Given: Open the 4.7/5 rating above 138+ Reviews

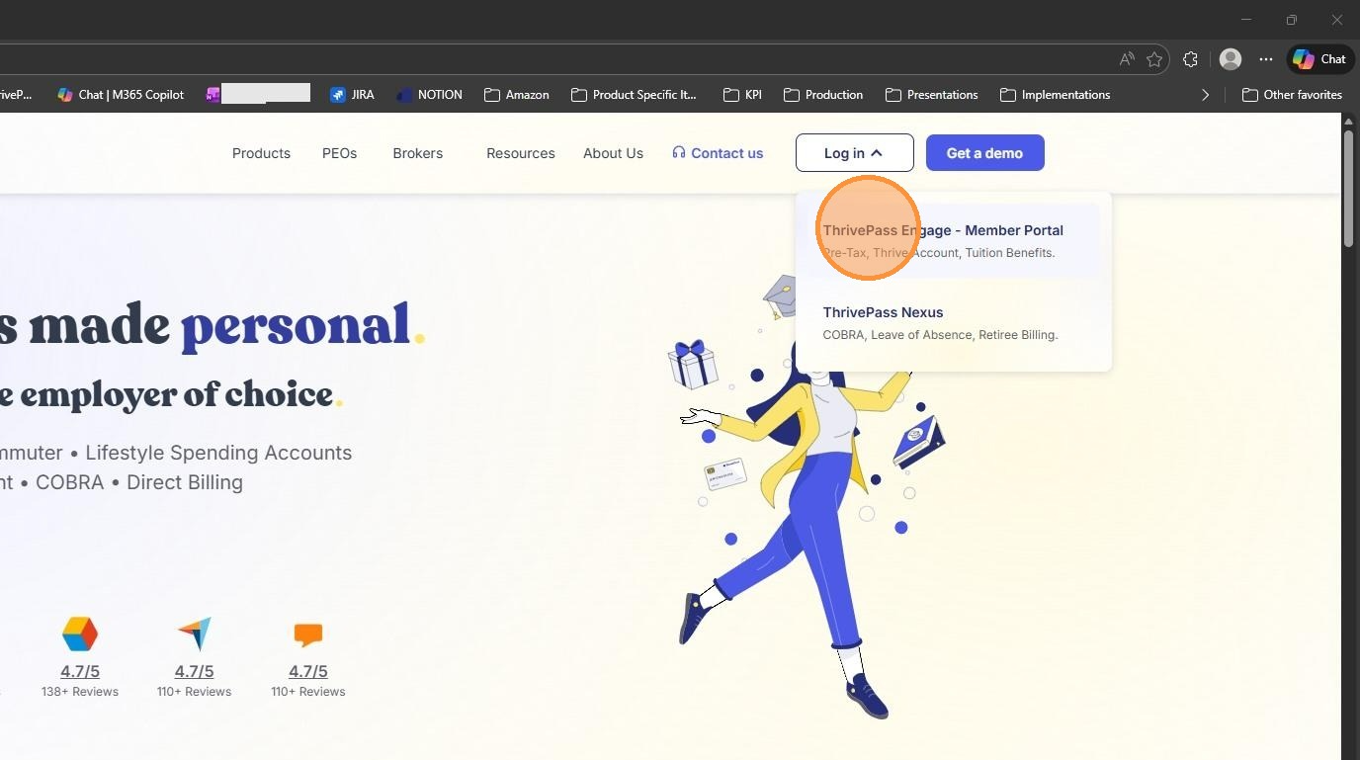Looking at the screenshot, I should tap(80, 671).
